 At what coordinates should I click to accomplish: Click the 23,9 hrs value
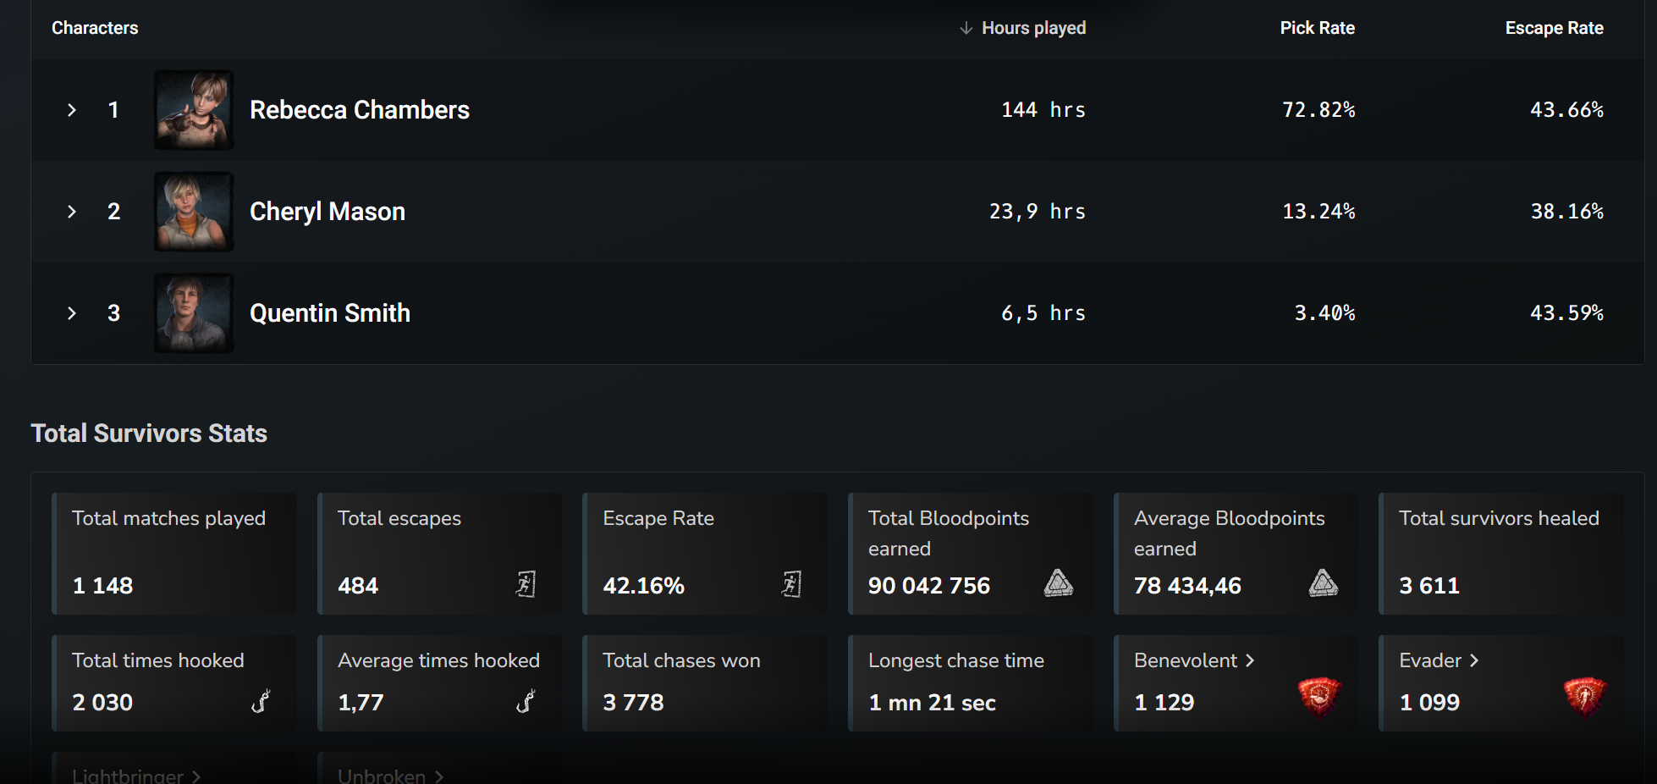point(1038,212)
